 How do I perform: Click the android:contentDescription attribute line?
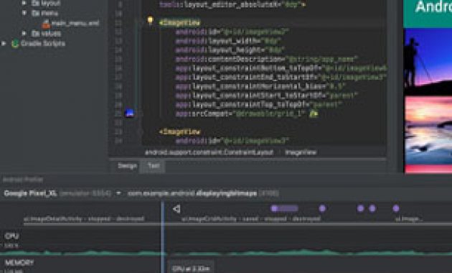coord(267,59)
